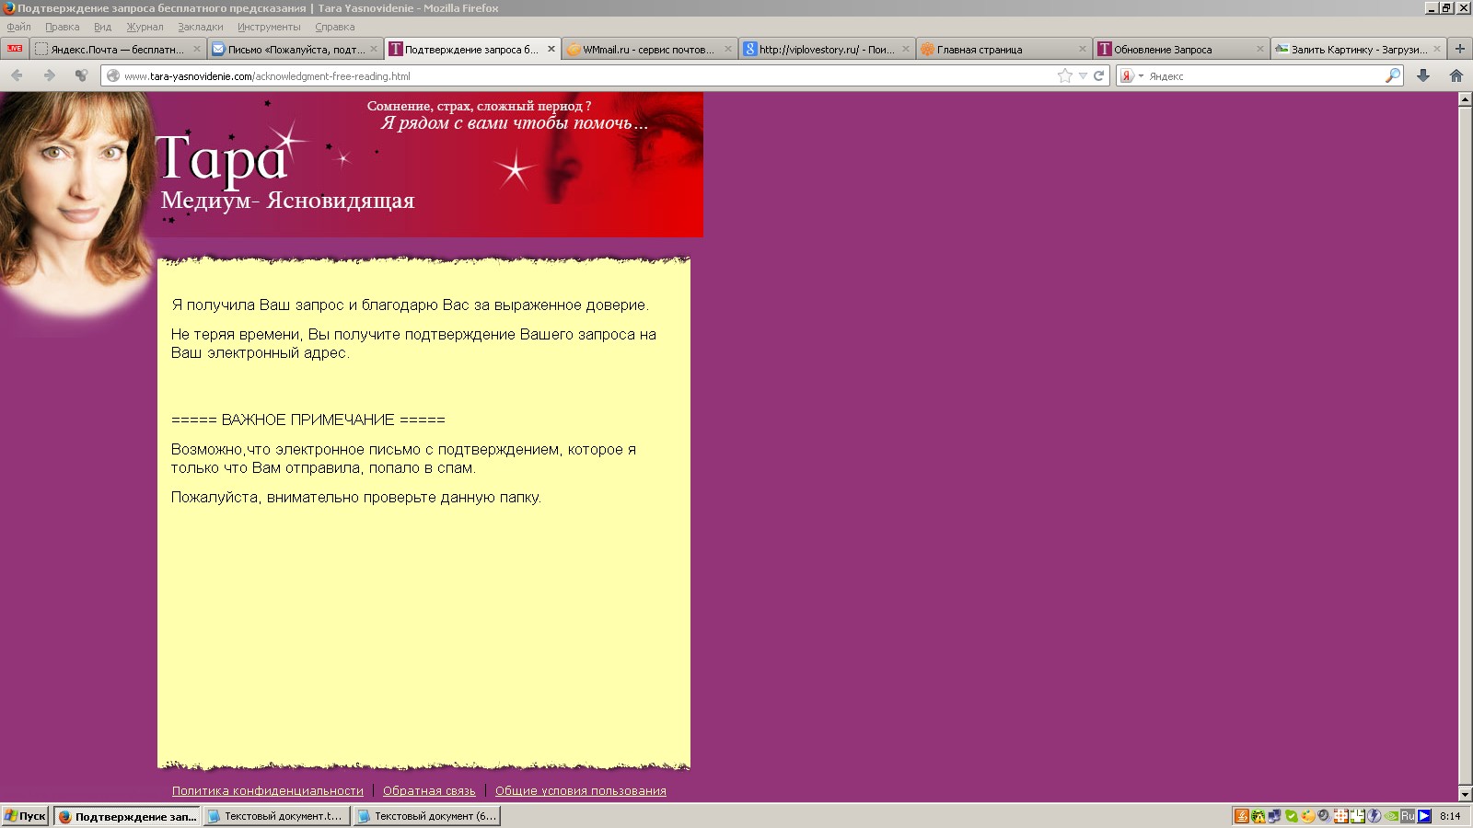The width and height of the screenshot is (1473, 828).
Task: Open the Yandex search engine selector
Action: click(x=1131, y=75)
